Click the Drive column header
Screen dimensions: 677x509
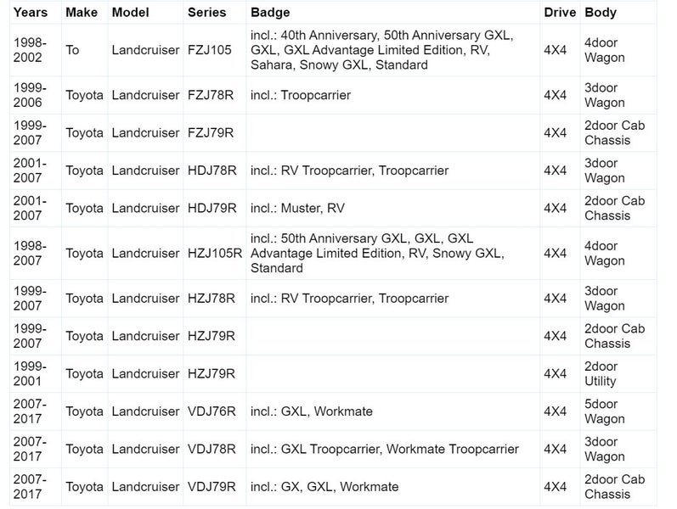(x=559, y=13)
